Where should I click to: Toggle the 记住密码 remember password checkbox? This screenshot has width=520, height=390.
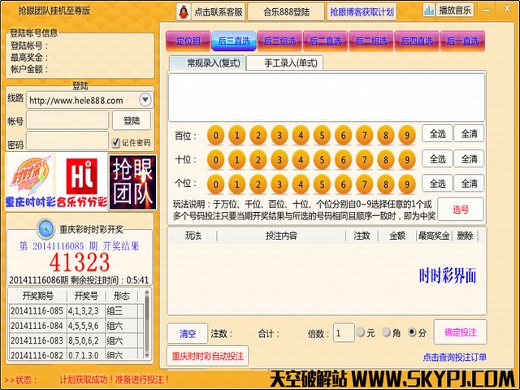(x=116, y=143)
